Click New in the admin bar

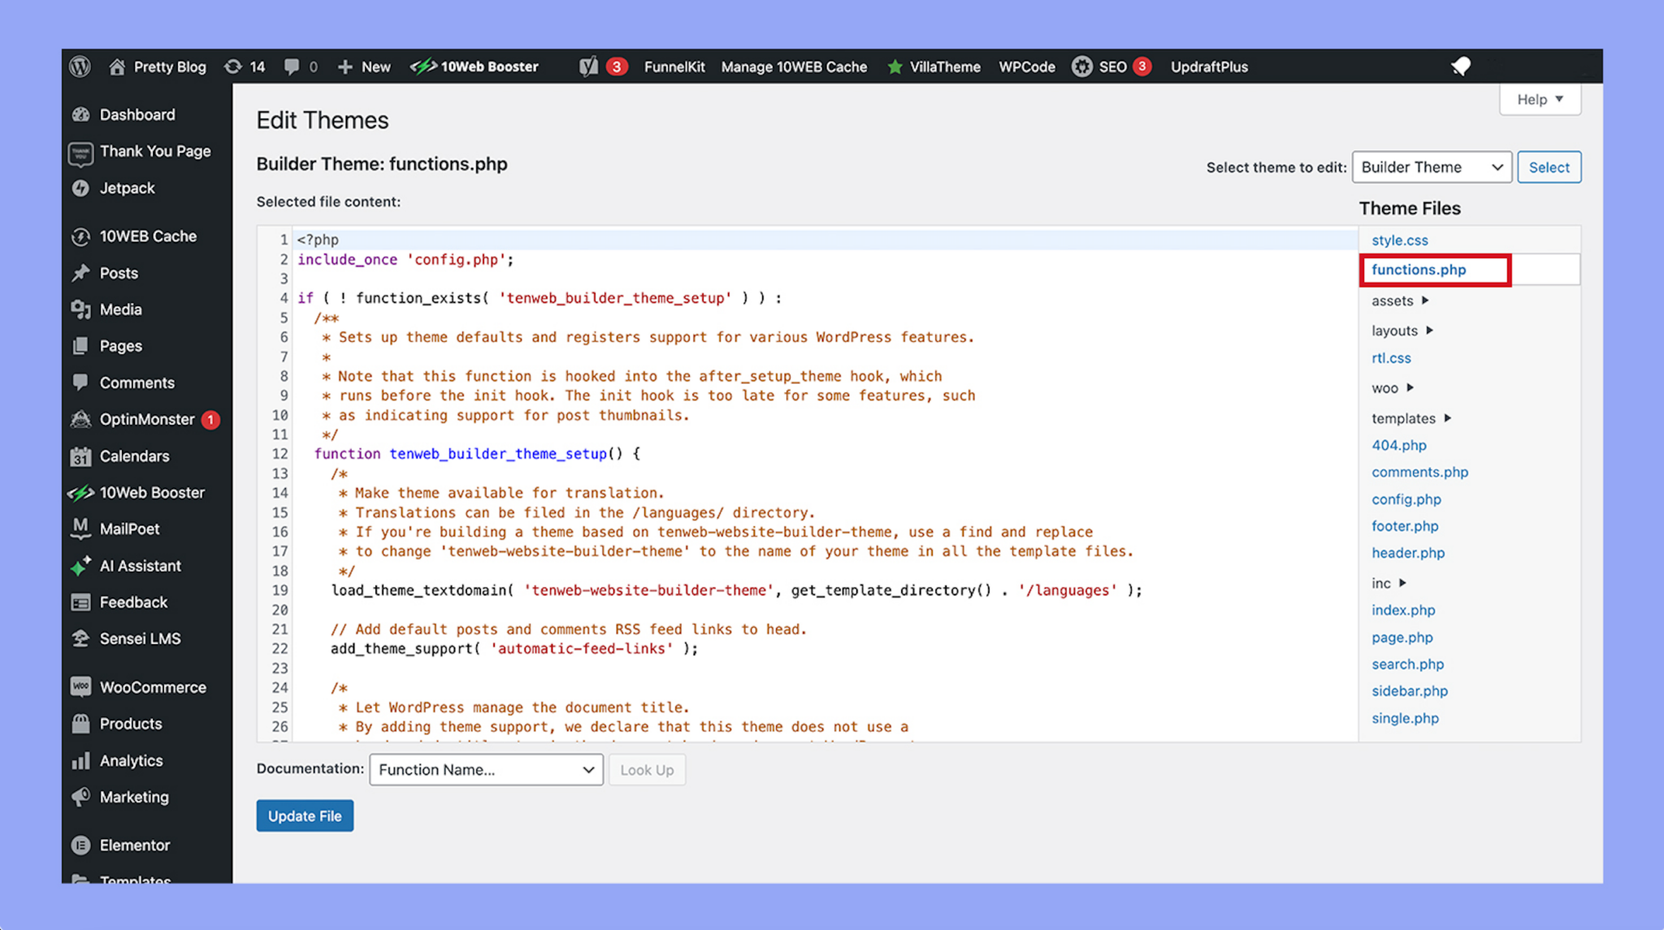pyautogui.click(x=364, y=67)
